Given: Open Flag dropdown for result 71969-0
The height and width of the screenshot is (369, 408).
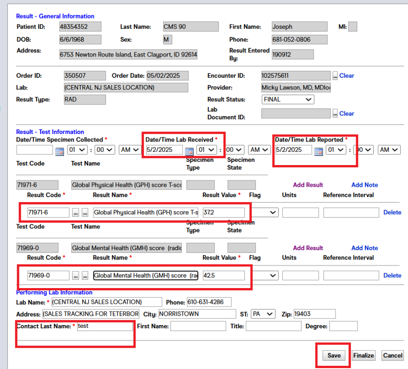Looking at the screenshot, I should pyautogui.click(x=264, y=275).
